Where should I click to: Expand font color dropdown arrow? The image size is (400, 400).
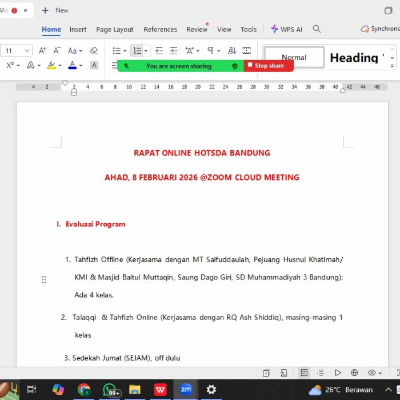pyautogui.click(x=81, y=66)
